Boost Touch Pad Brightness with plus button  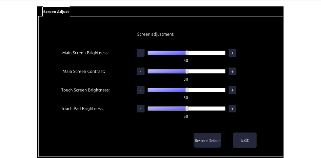pyautogui.click(x=232, y=109)
